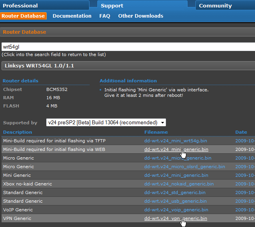Open Other Downloads page

tap(141, 16)
